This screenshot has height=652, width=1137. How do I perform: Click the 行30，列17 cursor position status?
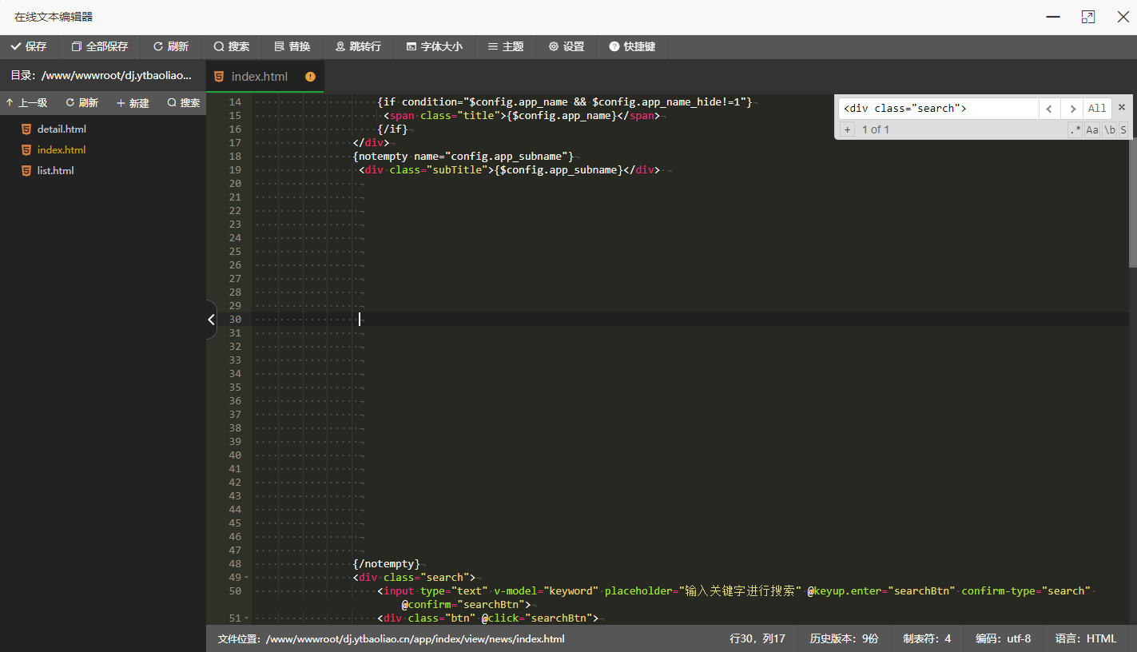click(757, 638)
